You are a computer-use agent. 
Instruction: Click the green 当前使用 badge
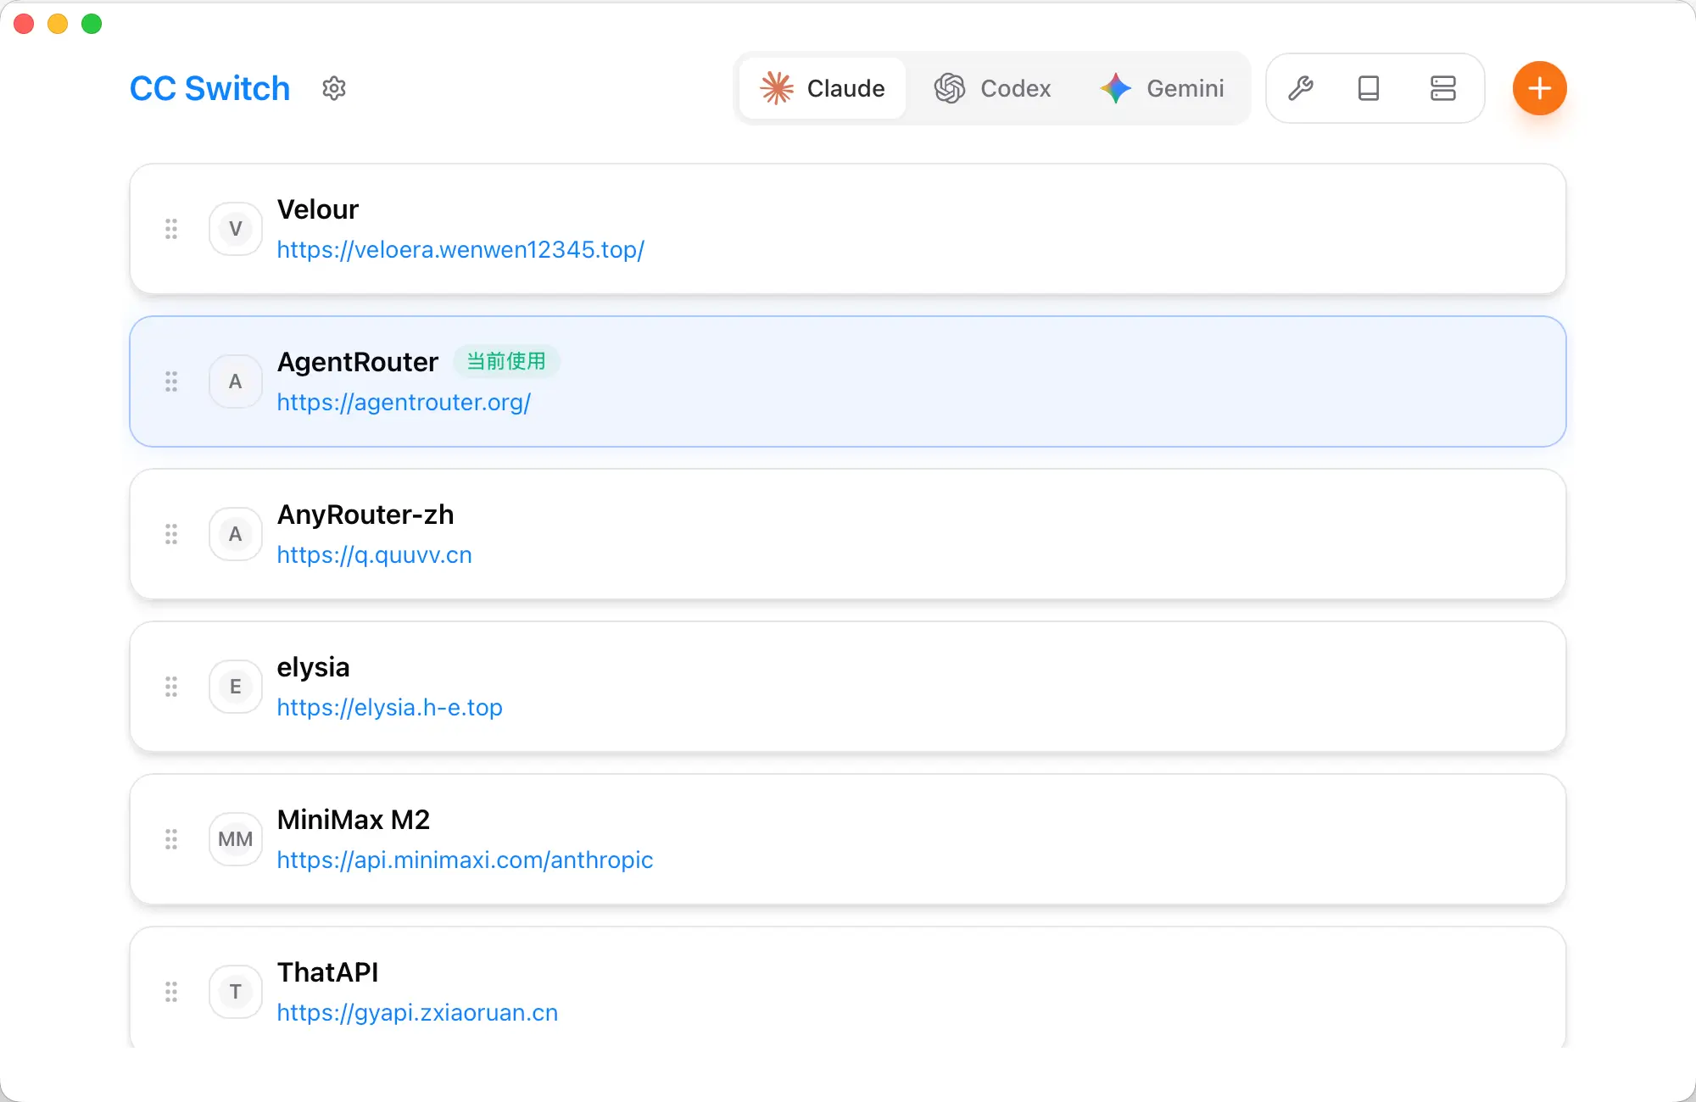click(506, 361)
